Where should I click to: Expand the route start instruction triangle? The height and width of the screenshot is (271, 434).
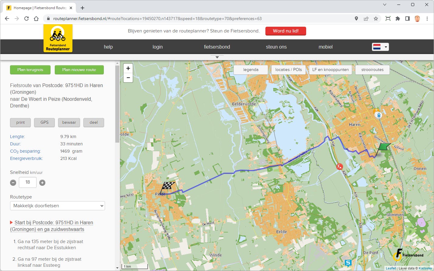point(12,222)
